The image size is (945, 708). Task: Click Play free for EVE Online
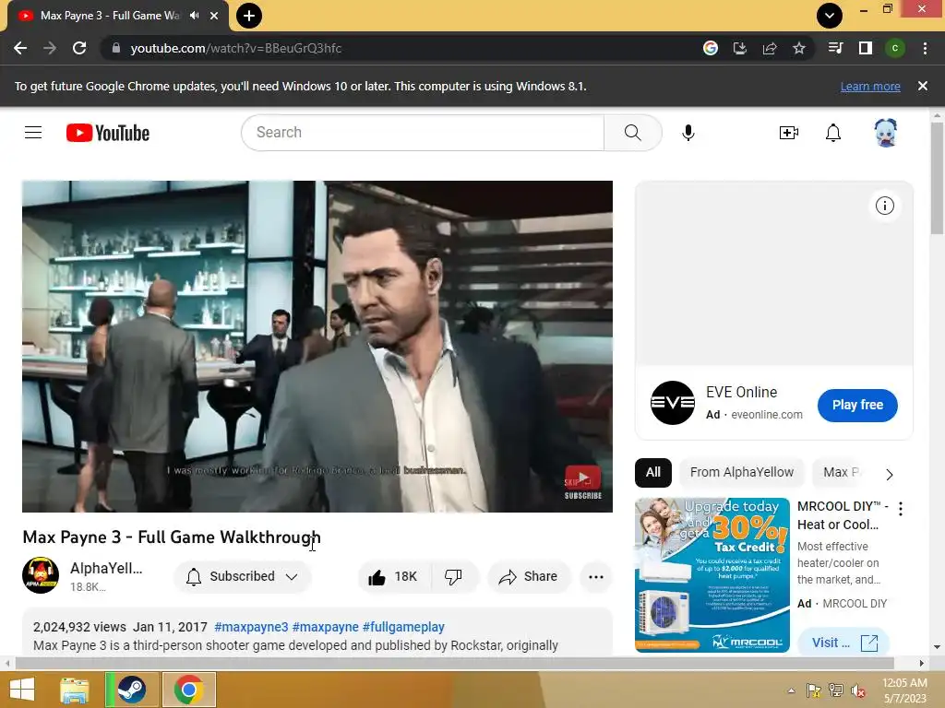[857, 406]
